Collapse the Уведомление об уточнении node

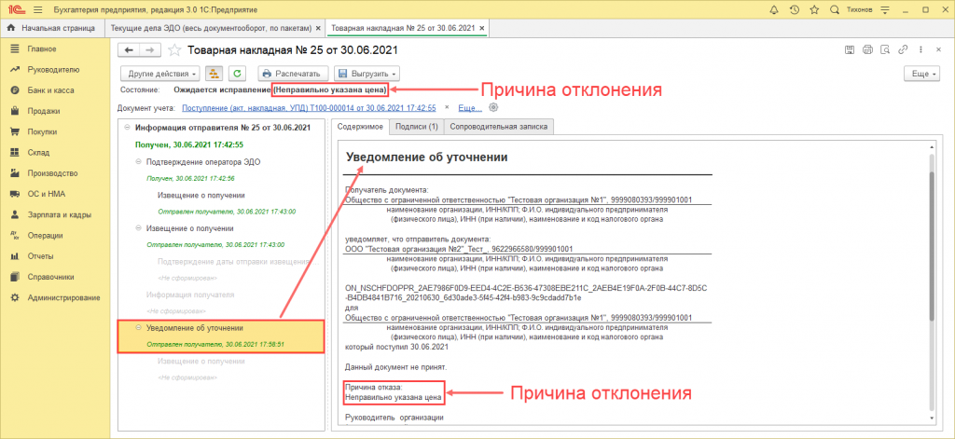click(x=139, y=327)
